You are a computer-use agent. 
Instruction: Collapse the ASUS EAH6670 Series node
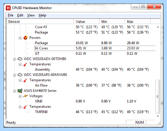15,91
